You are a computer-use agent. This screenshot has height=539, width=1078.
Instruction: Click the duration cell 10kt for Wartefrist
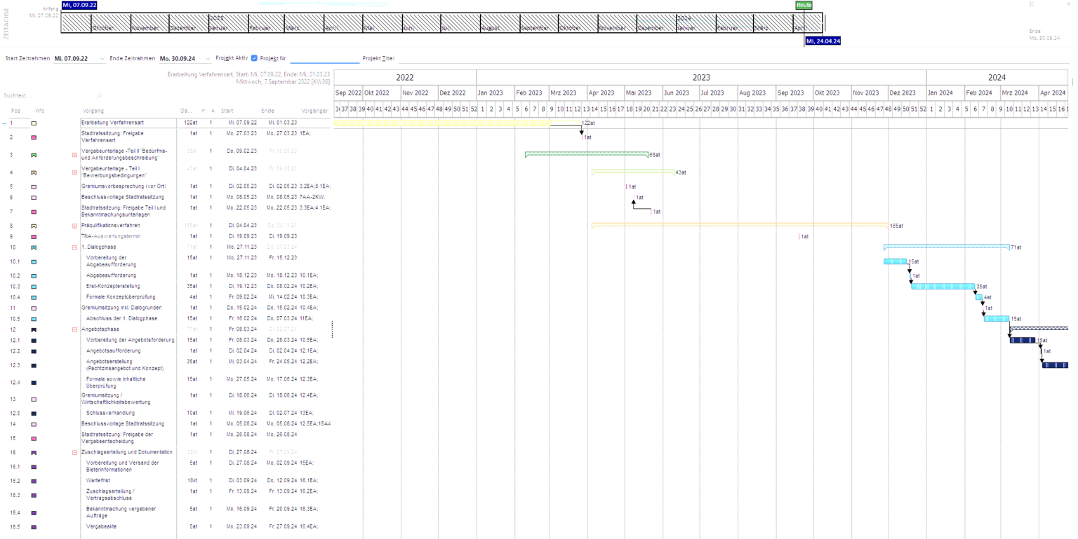point(192,480)
